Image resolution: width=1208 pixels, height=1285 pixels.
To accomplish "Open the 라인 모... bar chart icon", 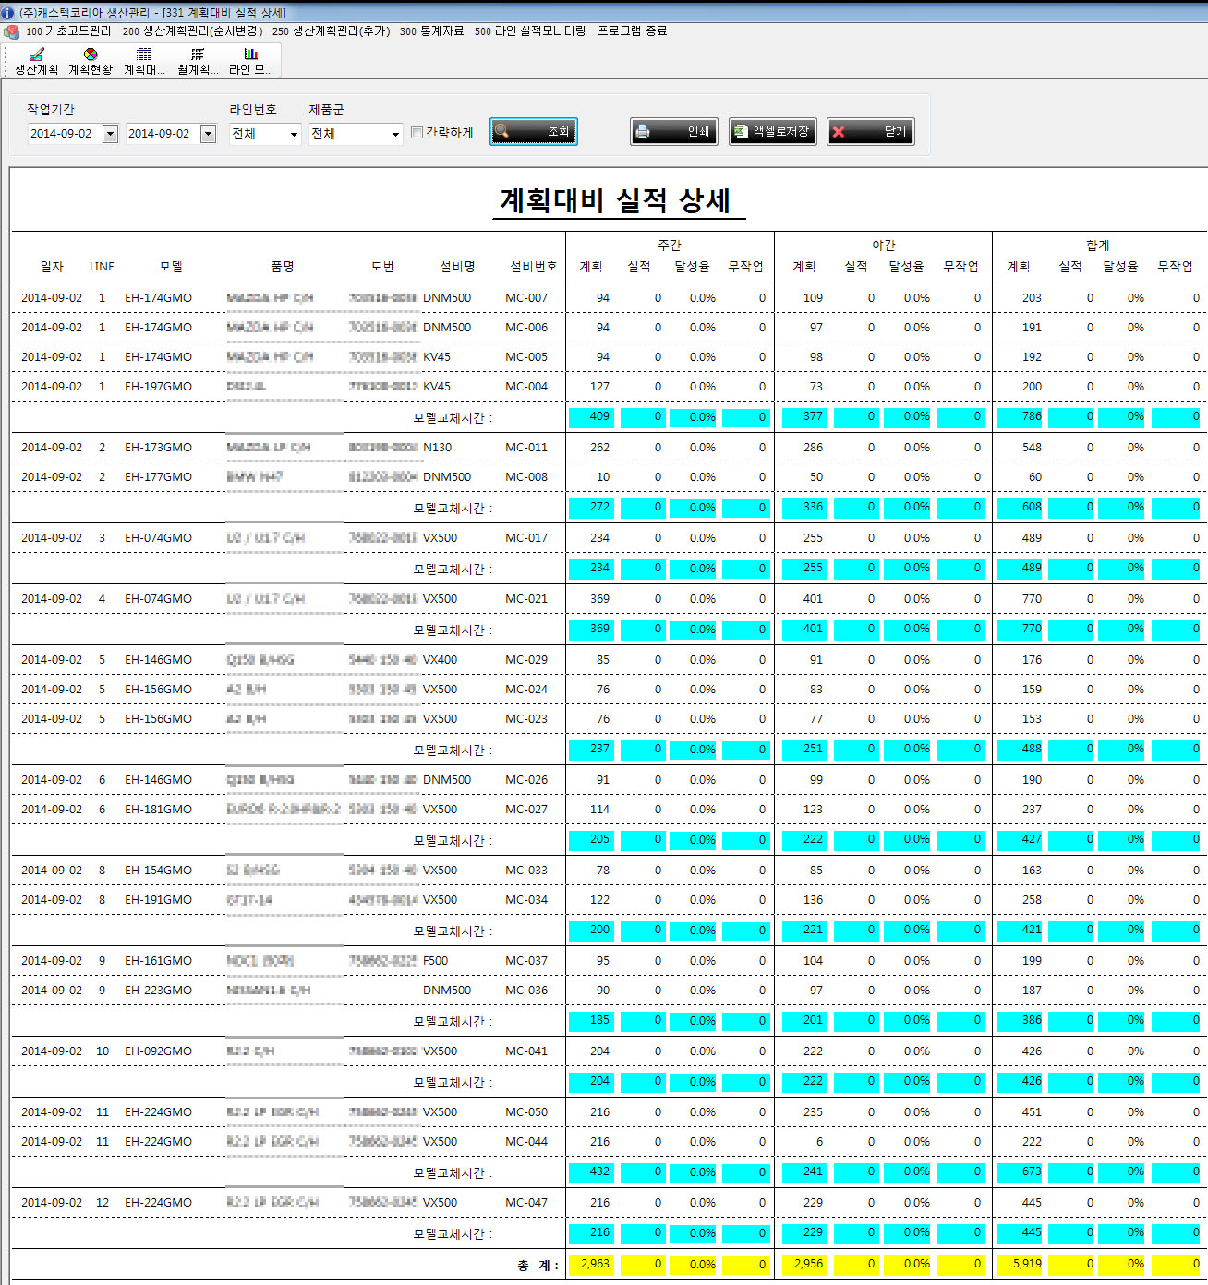I will pyautogui.click(x=250, y=61).
